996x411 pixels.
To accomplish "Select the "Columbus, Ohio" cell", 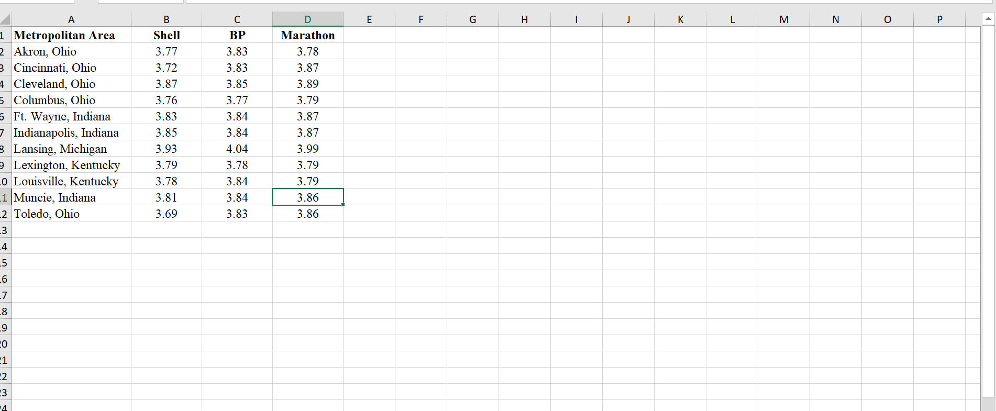I will [71, 100].
